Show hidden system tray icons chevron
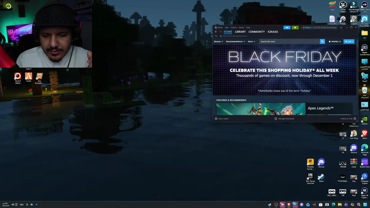Image resolution: width=370 pixels, height=208 pixels. (36, 205)
